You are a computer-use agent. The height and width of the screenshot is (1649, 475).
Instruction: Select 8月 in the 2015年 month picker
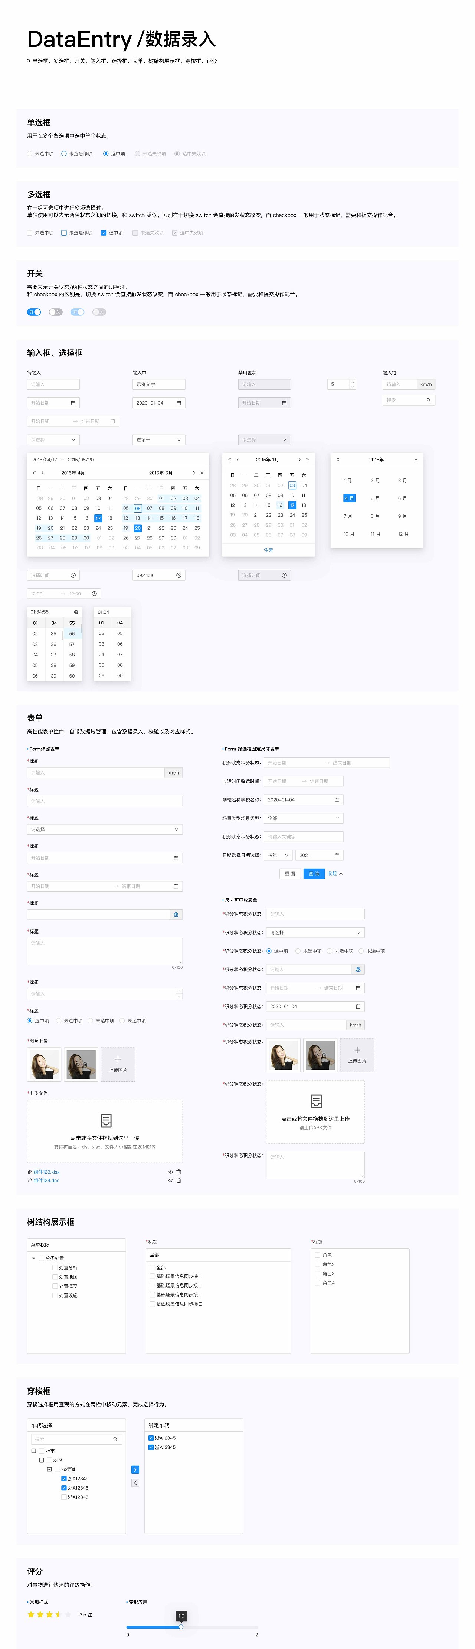(x=375, y=516)
